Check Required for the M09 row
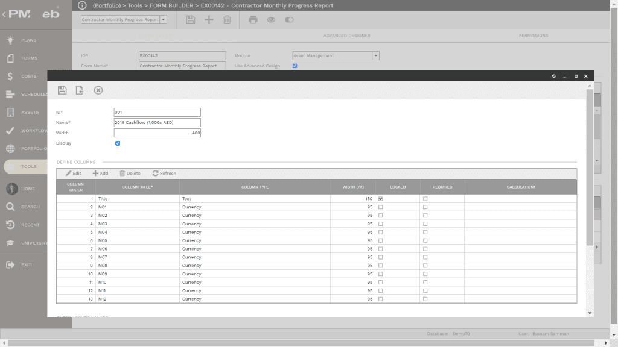Screen dimensions: 618x347 pyautogui.click(x=425, y=274)
